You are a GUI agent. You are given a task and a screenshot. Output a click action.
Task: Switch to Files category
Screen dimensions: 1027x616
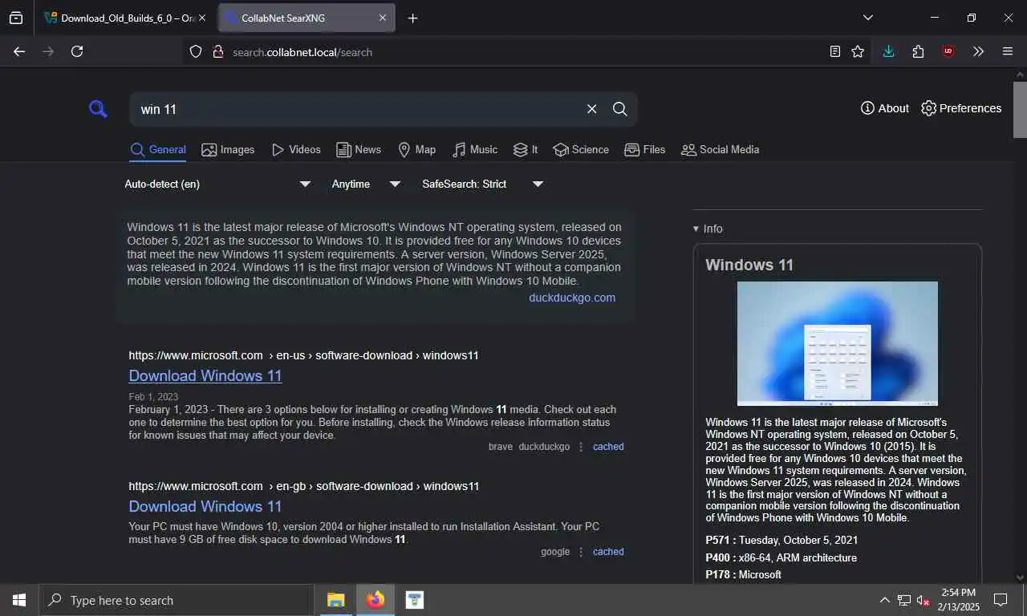pos(645,149)
